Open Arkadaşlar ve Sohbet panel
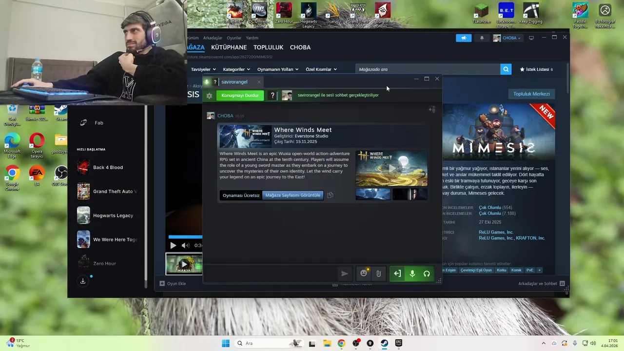Image resolution: width=624 pixels, height=351 pixels. (x=541, y=284)
